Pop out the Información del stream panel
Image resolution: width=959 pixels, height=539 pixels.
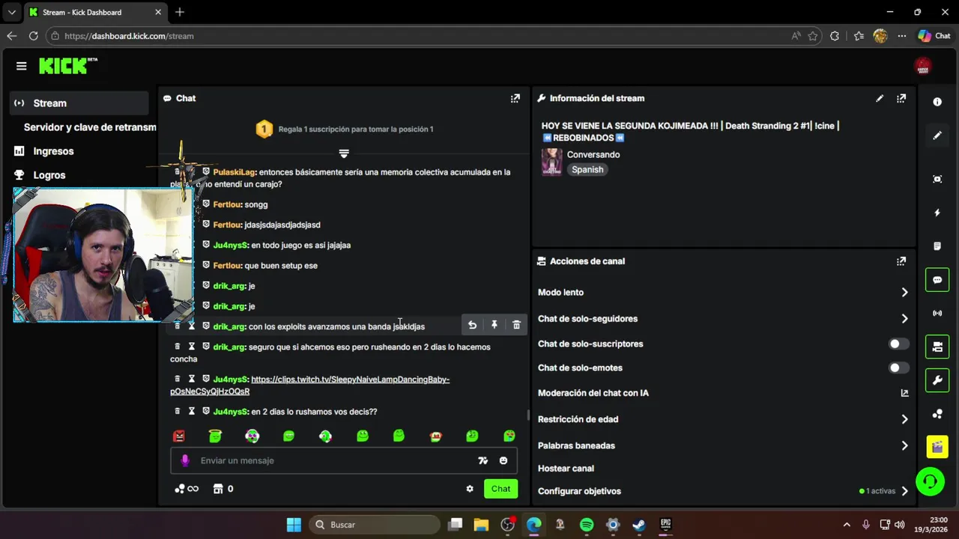click(901, 98)
